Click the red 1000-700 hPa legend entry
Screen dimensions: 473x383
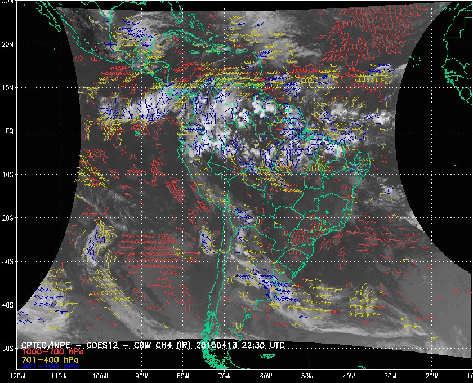coord(52,352)
